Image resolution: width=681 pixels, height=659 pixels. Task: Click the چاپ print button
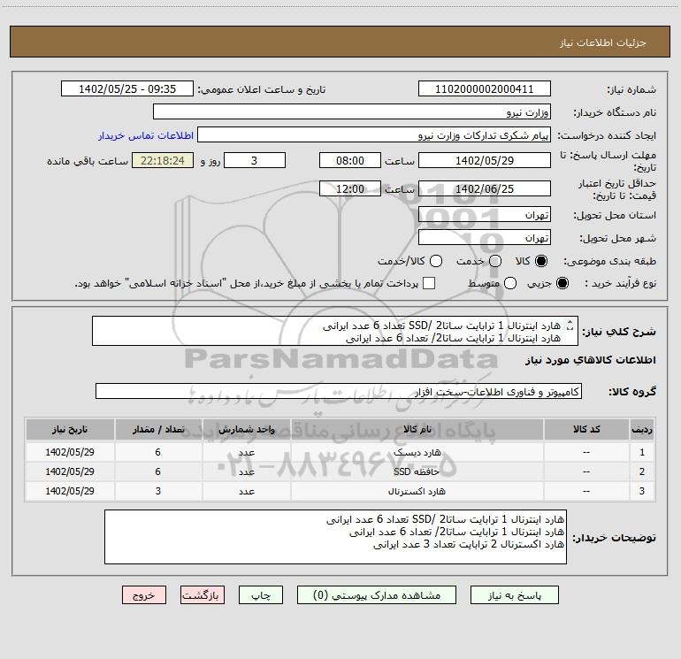coord(261,594)
